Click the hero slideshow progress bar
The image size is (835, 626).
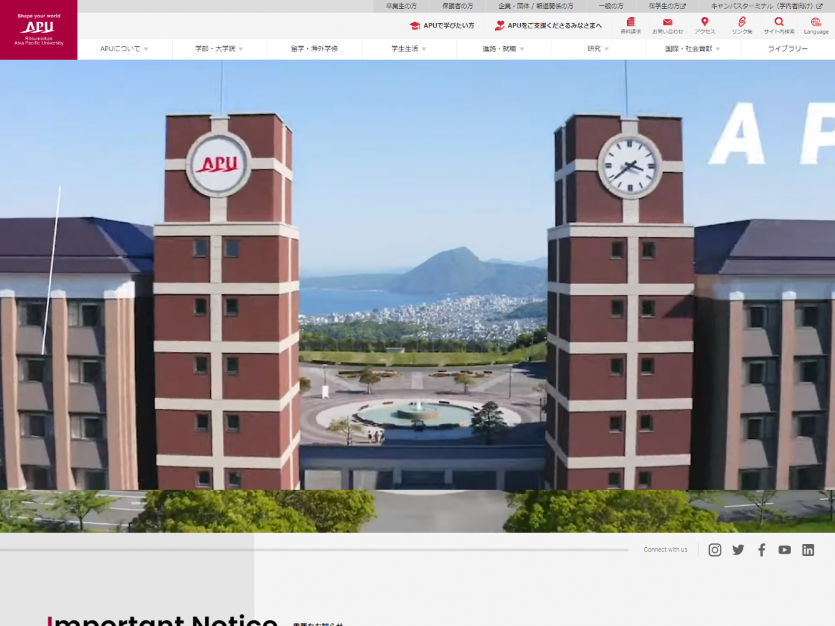[314, 550]
